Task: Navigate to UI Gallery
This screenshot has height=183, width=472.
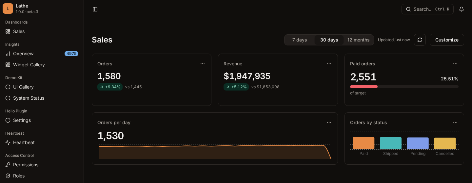Action: (x=42, y=87)
